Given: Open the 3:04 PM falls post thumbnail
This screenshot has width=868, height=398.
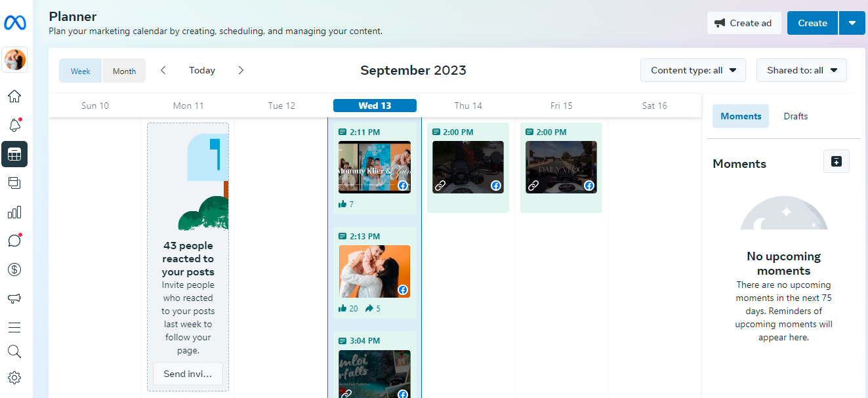Looking at the screenshot, I should [375, 374].
